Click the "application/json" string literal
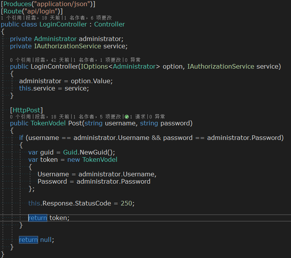The height and width of the screenshot is (258, 291). coord(62,4)
